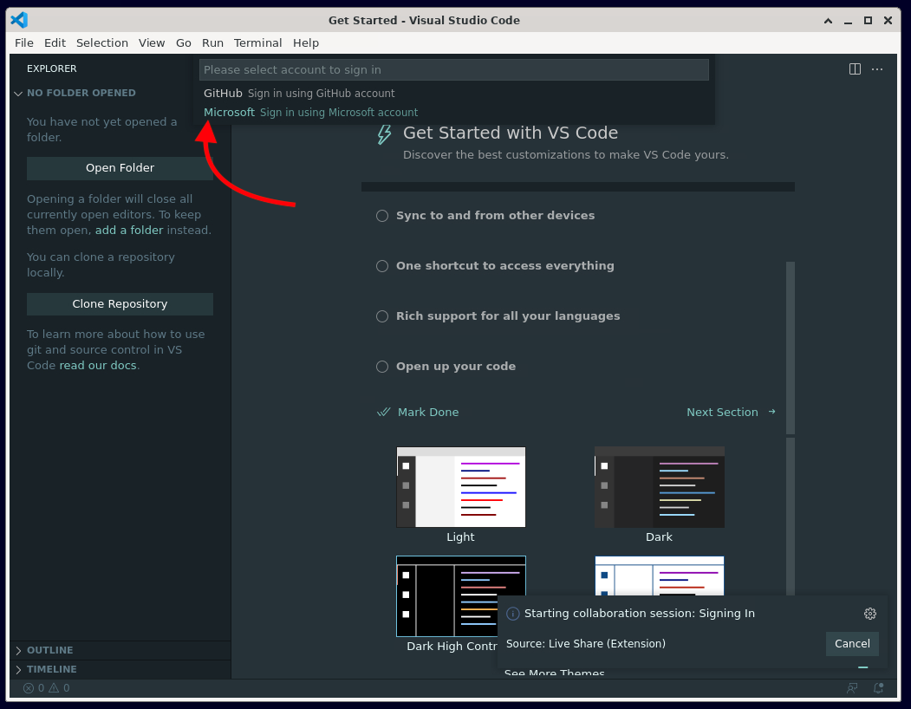Click the feedback icon in status bar
Screen dimensions: 911x709
tap(852, 688)
